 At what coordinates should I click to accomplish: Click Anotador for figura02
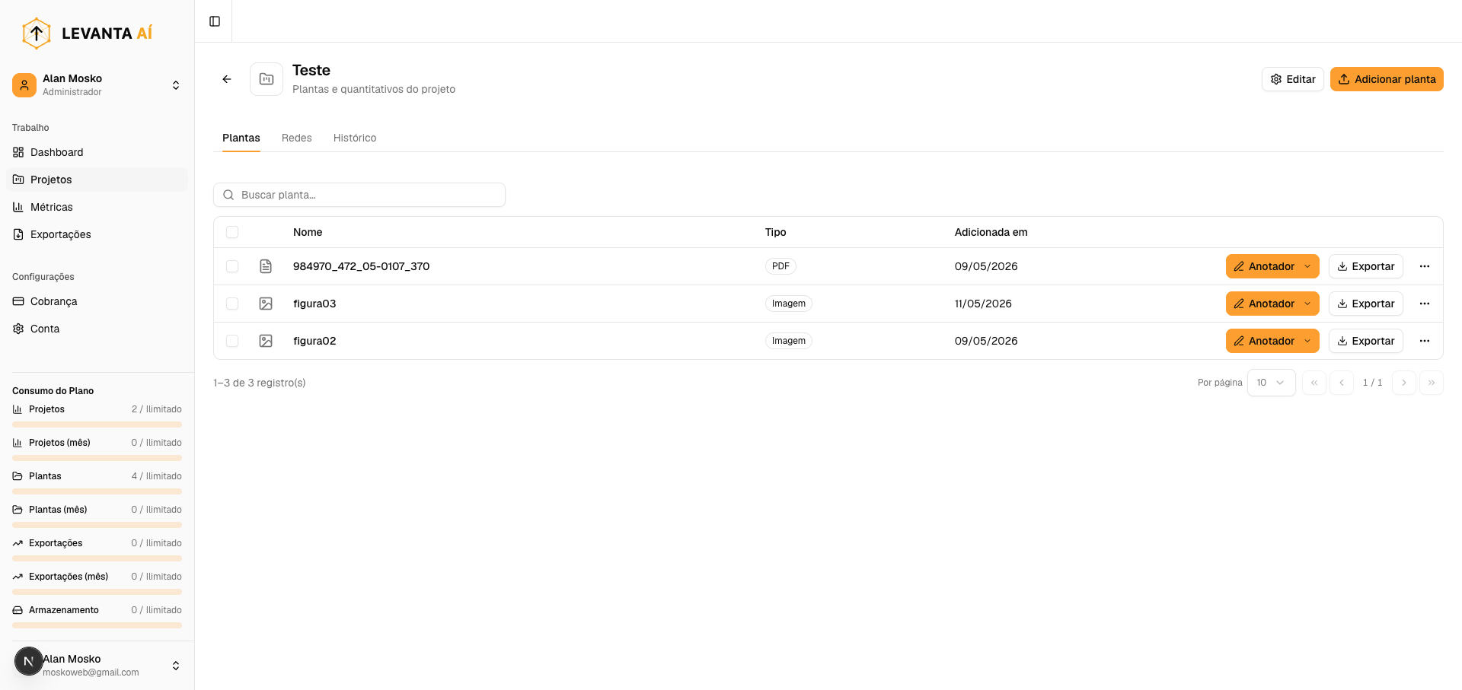(x=1263, y=341)
